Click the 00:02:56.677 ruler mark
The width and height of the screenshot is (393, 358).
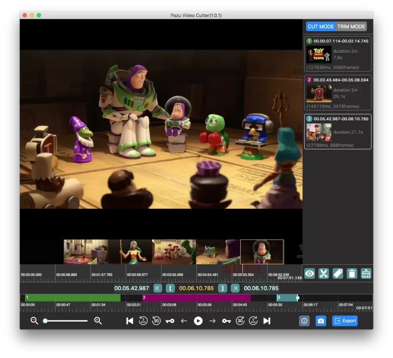137,275
